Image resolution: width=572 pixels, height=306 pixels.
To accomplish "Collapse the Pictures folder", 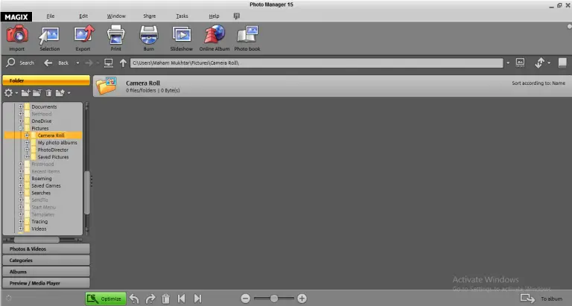I will [x=21, y=128].
